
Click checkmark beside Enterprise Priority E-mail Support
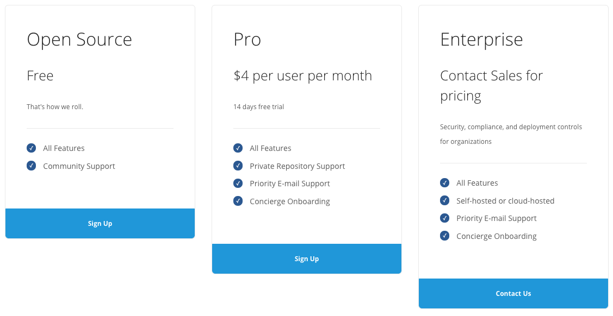pyautogui.click(x=444, y=218)
